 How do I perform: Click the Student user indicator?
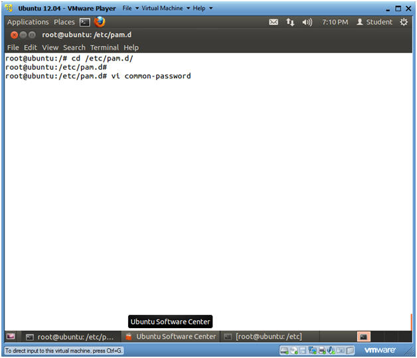tap(375, 22)
